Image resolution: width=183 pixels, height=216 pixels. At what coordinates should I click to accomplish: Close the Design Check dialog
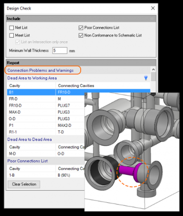pos(153,8)
